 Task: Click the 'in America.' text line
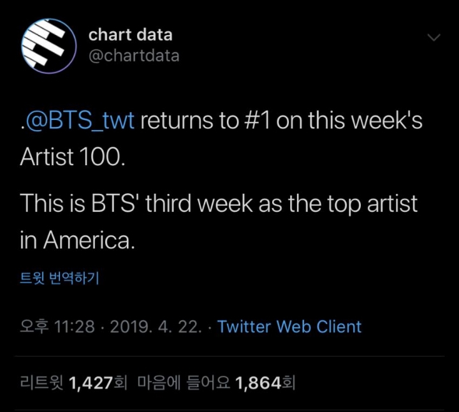[78, 239]
